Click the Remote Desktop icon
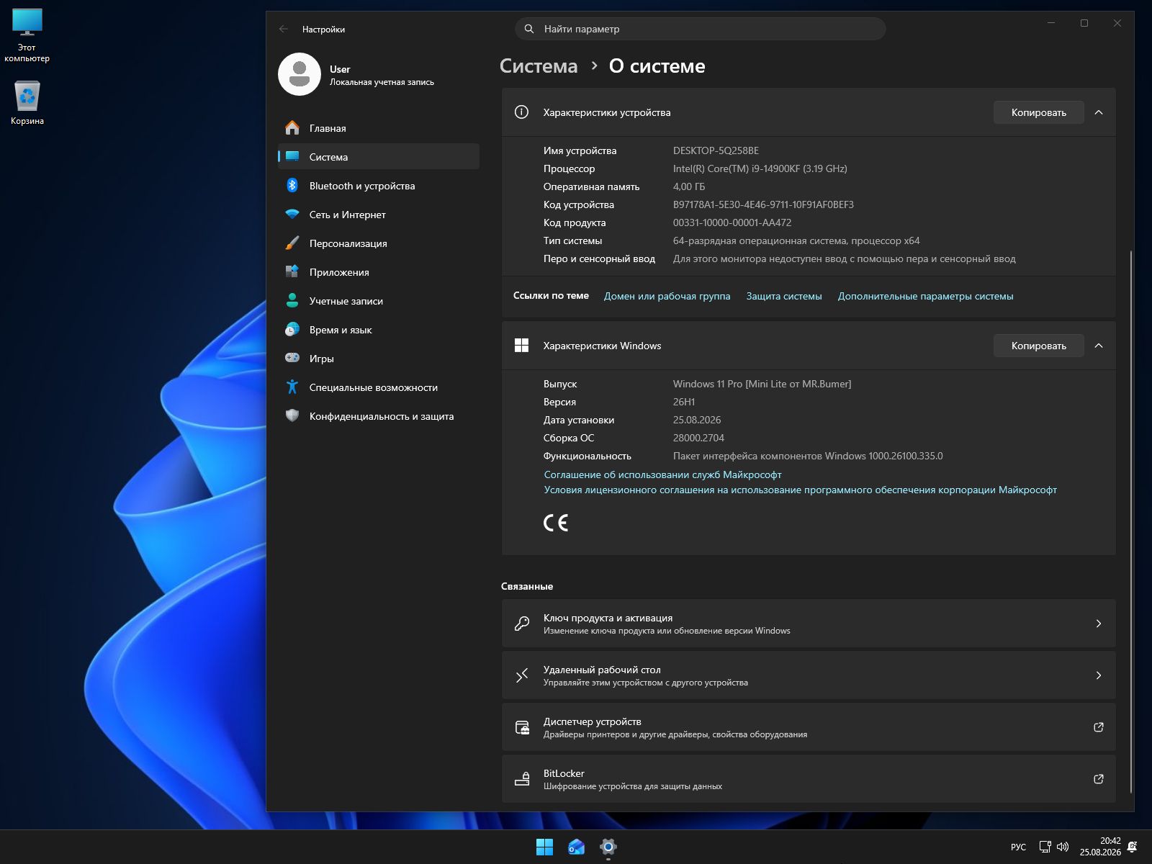1152x864 pixels. pyautogui.click(x=522, y=675)
